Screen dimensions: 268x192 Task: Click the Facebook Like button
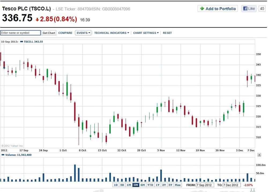pos(249,9)
